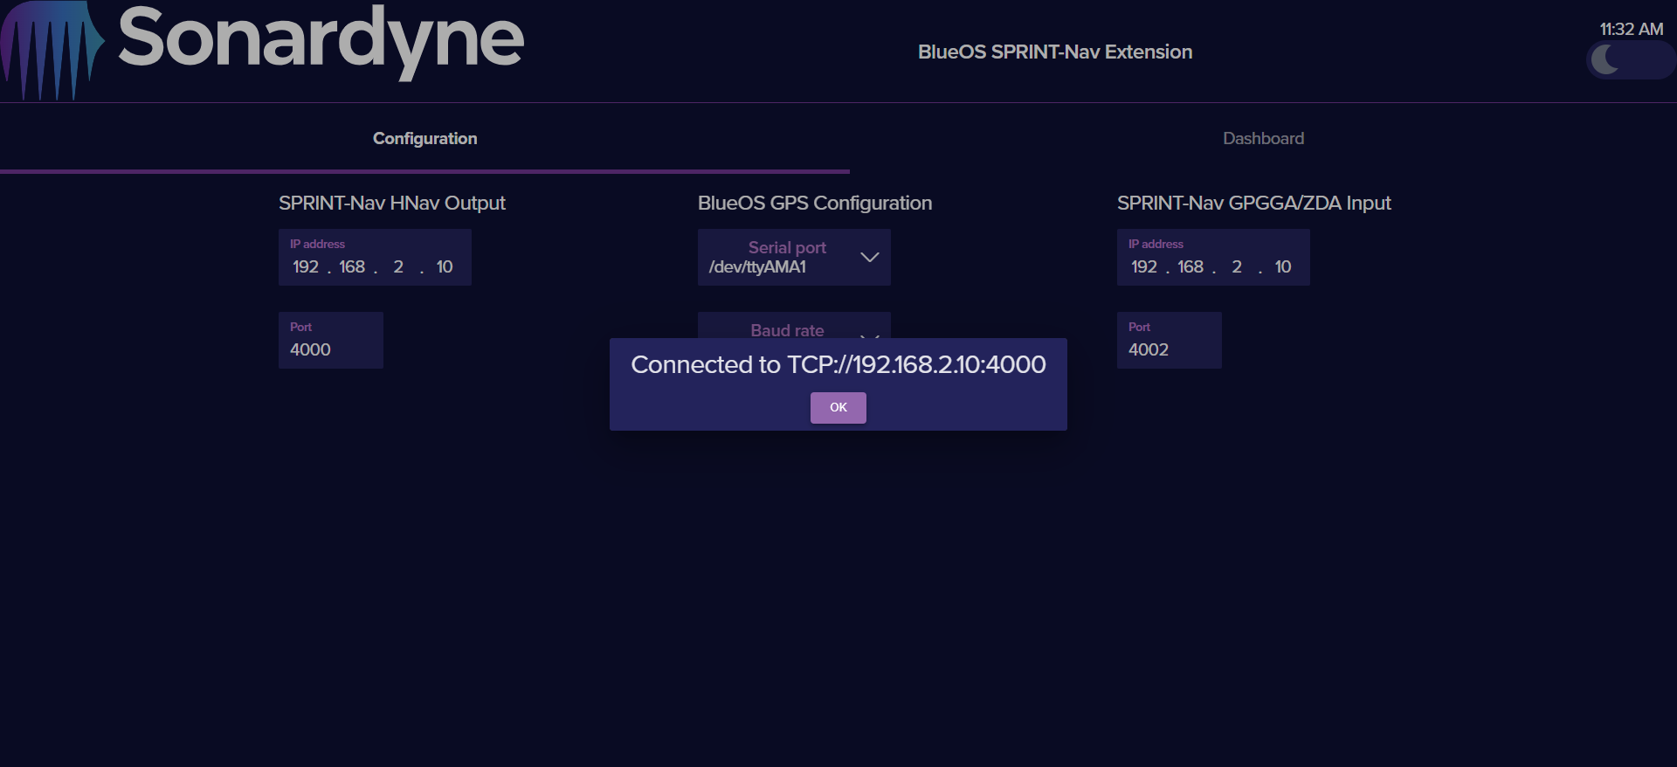Toggle the dark mode moon switch

pos(1629,60)
